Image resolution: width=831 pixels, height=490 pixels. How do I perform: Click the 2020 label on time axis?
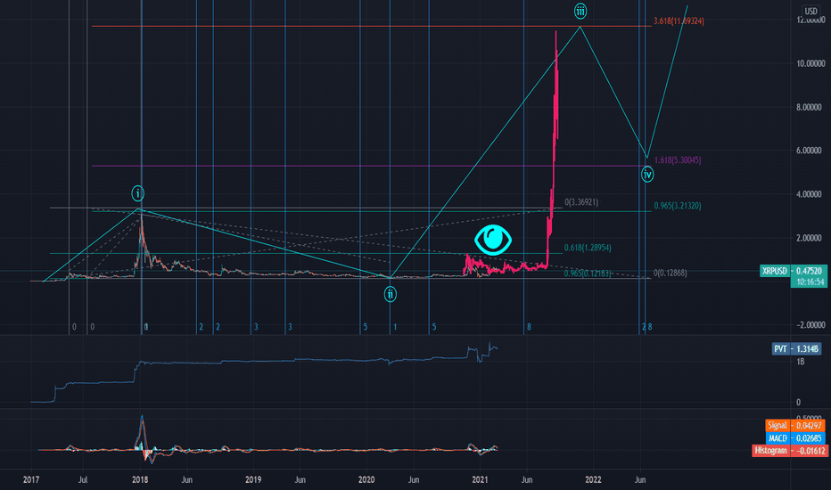tap(366, 479)
